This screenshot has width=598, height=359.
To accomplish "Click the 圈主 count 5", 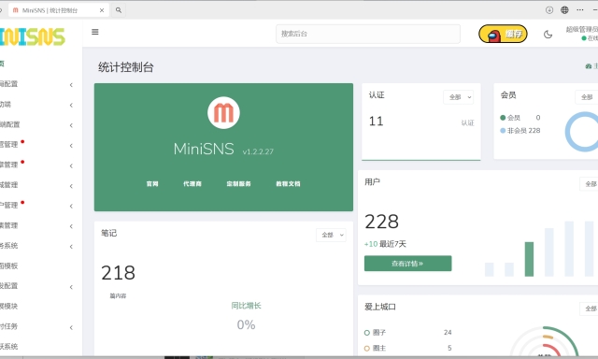I will pos(449,348).
